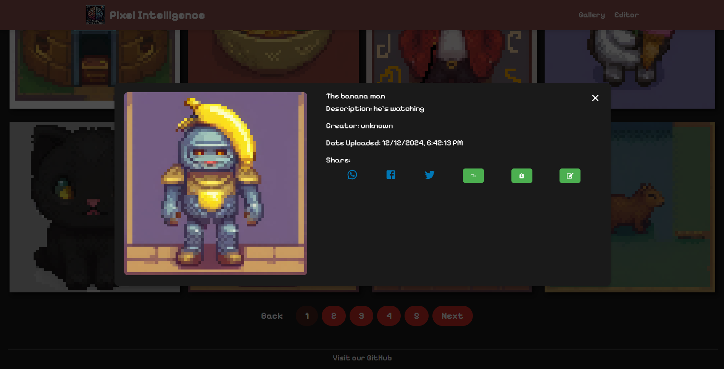Image resolution: width=724 pixels, height=369 pixels.
Task: Click the 'Creator: unknown' text
Action: click(360, 126)
